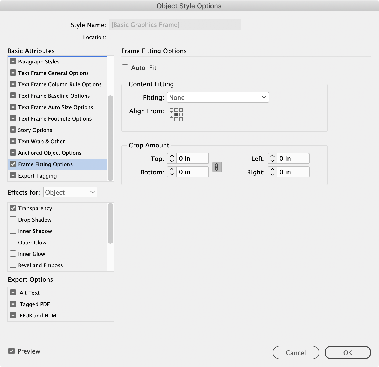
Task: Click the Style Name text field
Action: pos(175,25)
